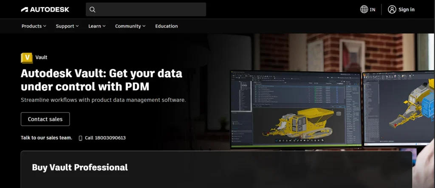The width and height of the screenshot is (435, 188).
Task: Click the Autodesk logo
Action: tap(45, 9)
